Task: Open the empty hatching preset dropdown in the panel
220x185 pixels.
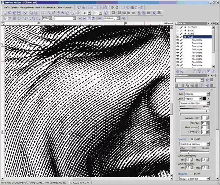Action: 202,80
